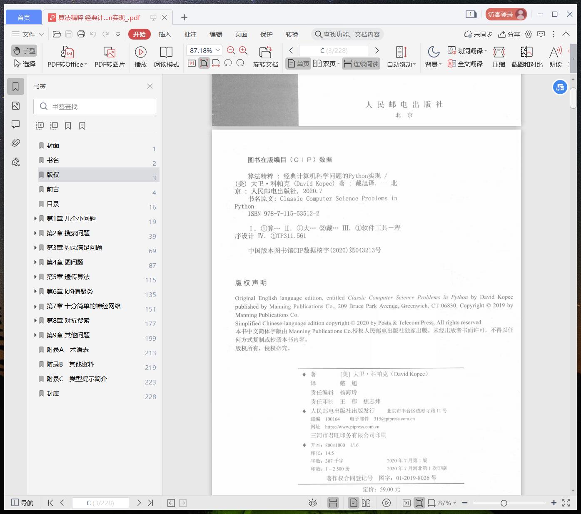Open 87% zoom dropdown in status bar

(454, 503)
